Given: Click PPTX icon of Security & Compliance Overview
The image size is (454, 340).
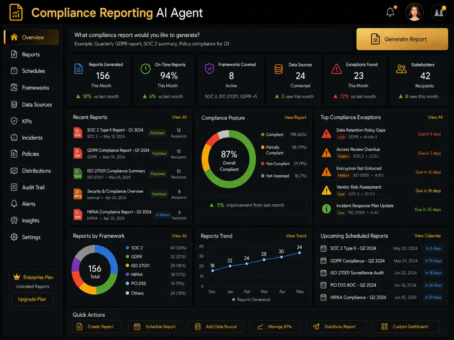Looking at the screenshot, I should click(78, 194).
